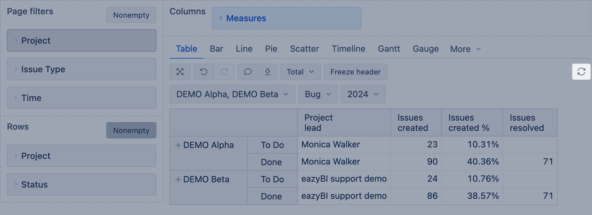Toggle Nonempty for Rows
The height and width of the screenshot is (215, 592).
131,131
